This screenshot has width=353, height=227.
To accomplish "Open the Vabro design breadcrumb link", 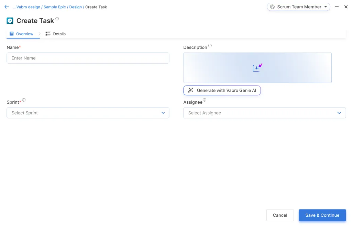I will click(x=26, y=7).
